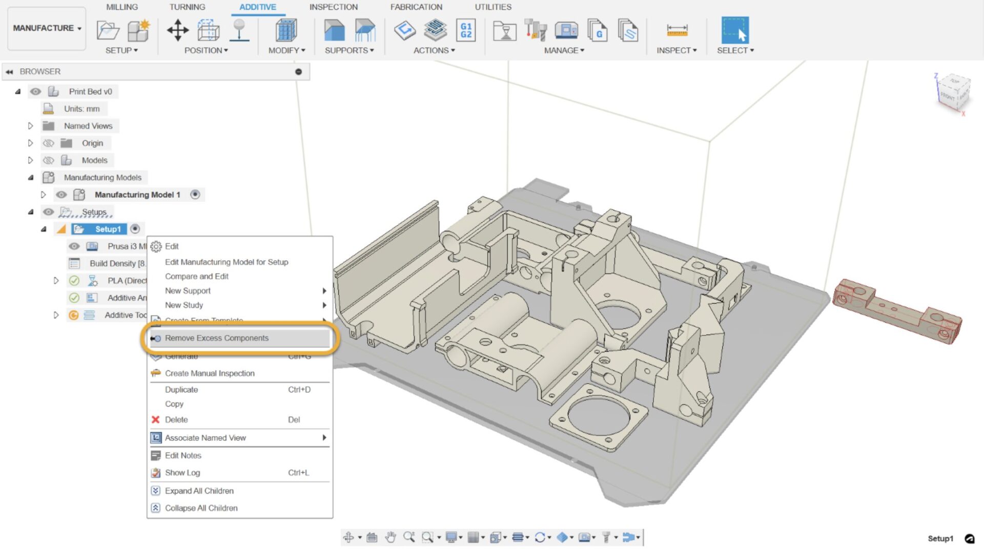Select the Measure tool under Inspect
Image resolution: width=984 pixels, height=549 pixels.
[x=676, y=30]
